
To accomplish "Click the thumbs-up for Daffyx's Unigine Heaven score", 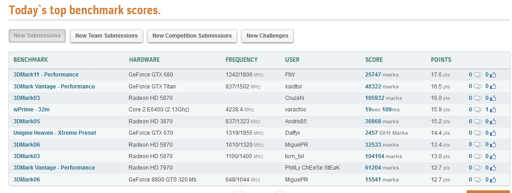I will click(494, 133).
